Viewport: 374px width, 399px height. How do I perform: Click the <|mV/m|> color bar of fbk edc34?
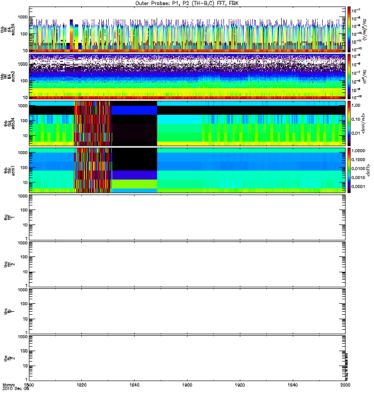pyautogui.click(x=349, y=123)
